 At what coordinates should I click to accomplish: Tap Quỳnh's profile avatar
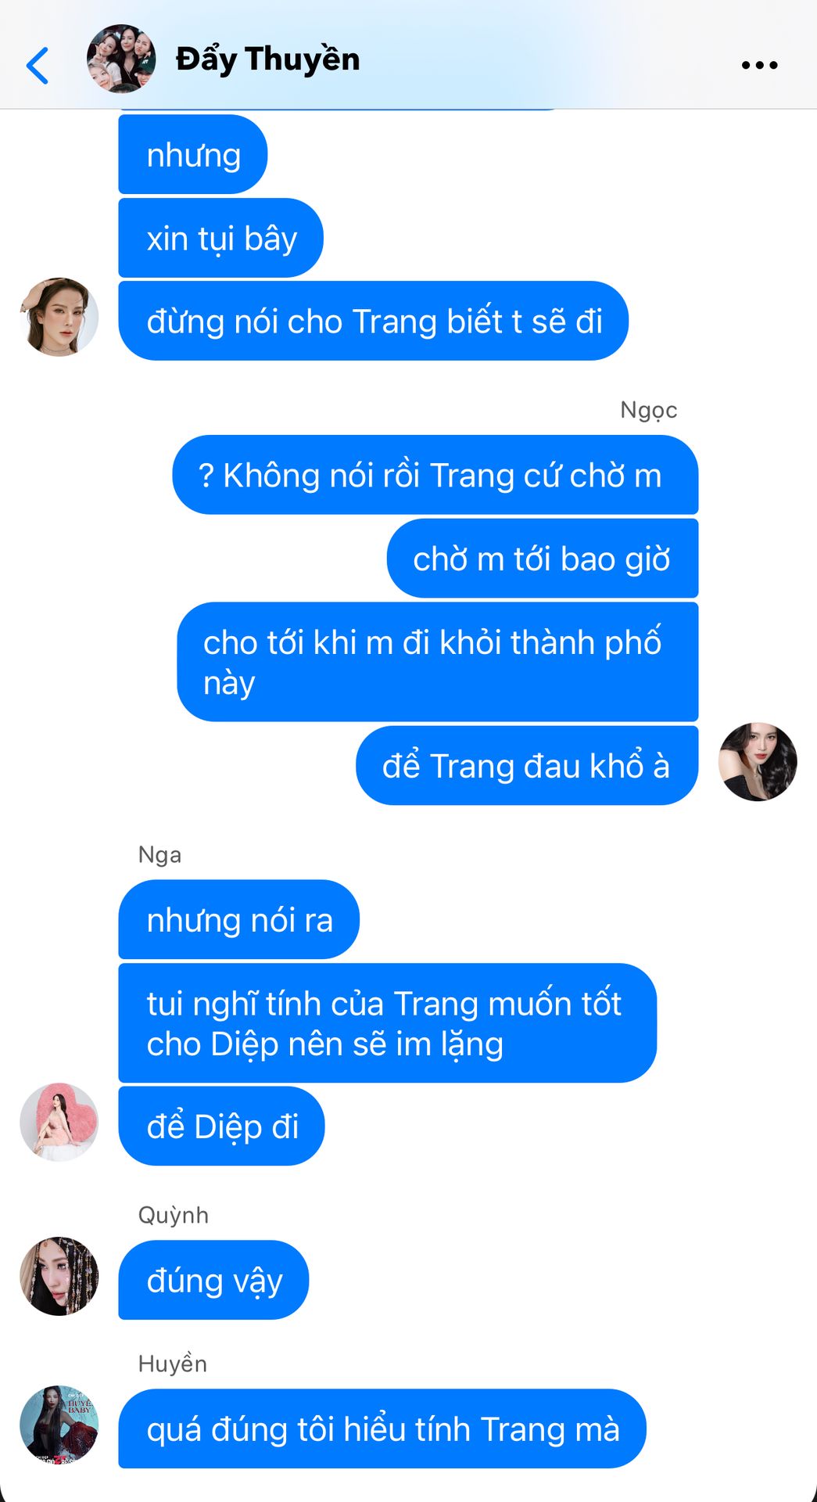tap(59, 1276)
